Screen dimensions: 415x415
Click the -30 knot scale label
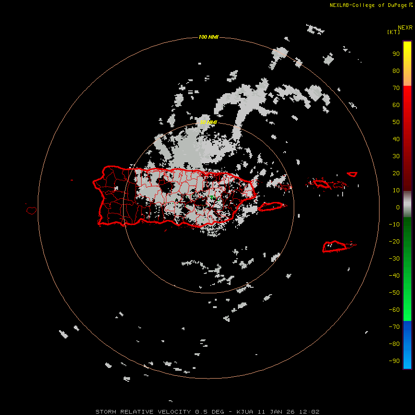tap(394, 259)
